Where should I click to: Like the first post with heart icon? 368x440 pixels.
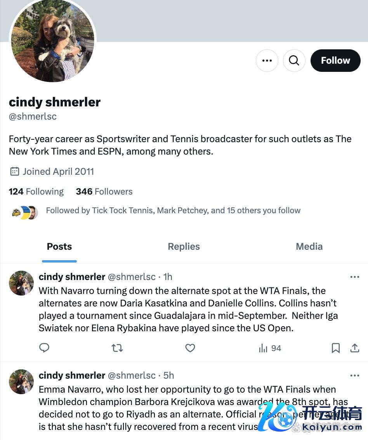point(190,348)
